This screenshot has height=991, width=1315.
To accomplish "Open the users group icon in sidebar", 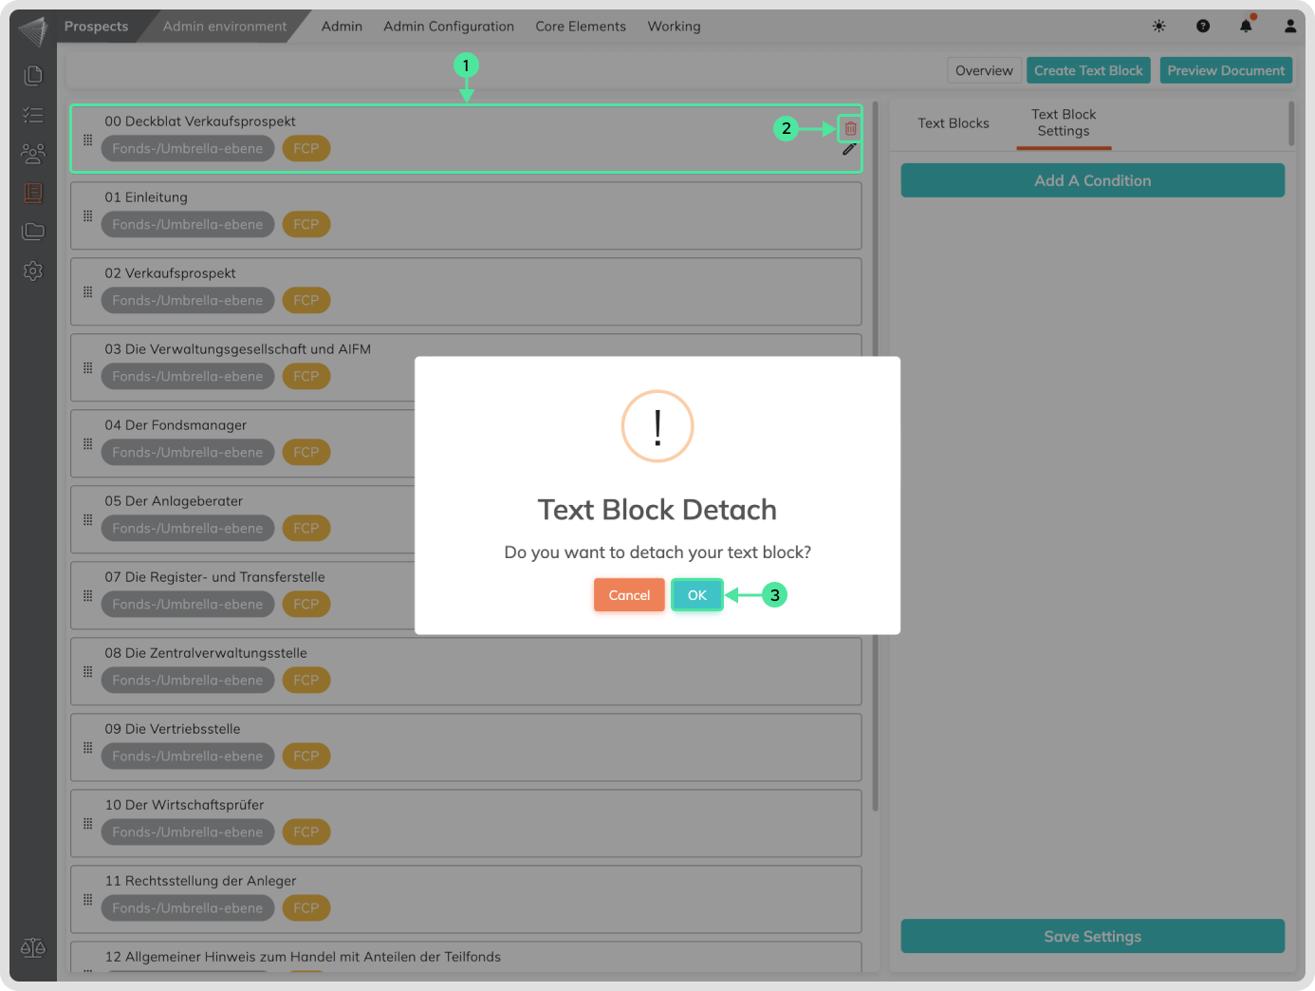I will [33, 154].
